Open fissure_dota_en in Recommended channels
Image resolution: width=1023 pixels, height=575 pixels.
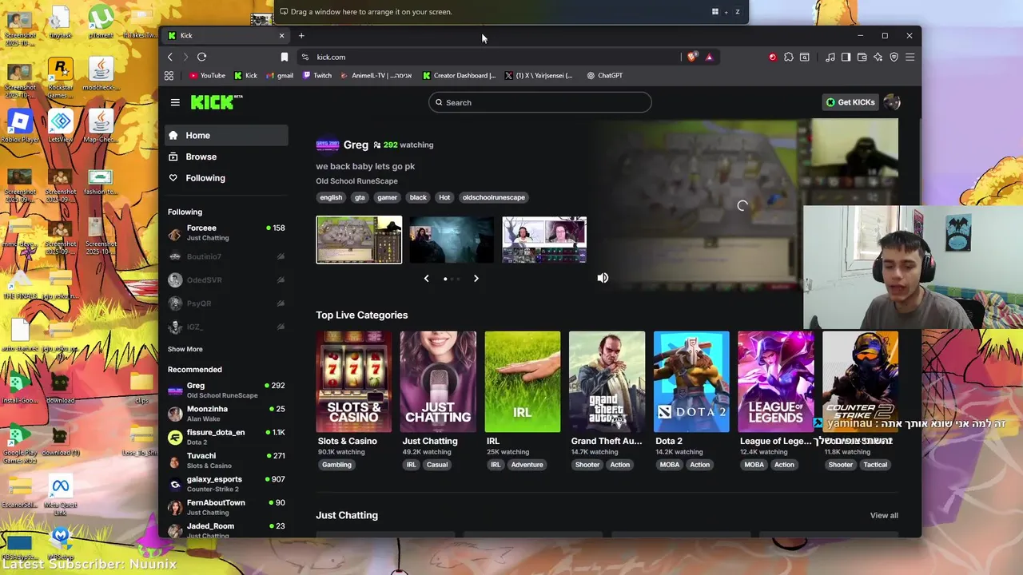point(227,437)
